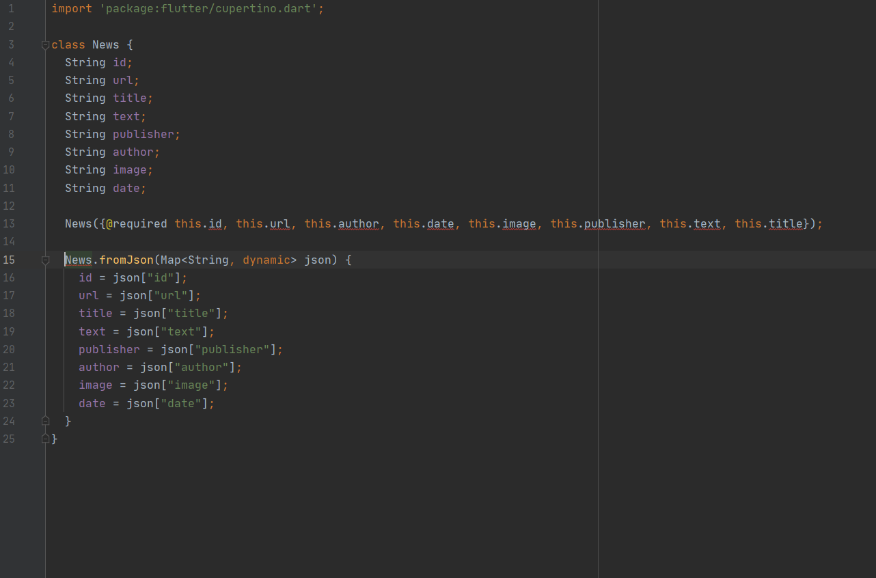Click this.image in the News constructor
The width and height of the screenshot is (876, 578).
click(x=502, y=223)
